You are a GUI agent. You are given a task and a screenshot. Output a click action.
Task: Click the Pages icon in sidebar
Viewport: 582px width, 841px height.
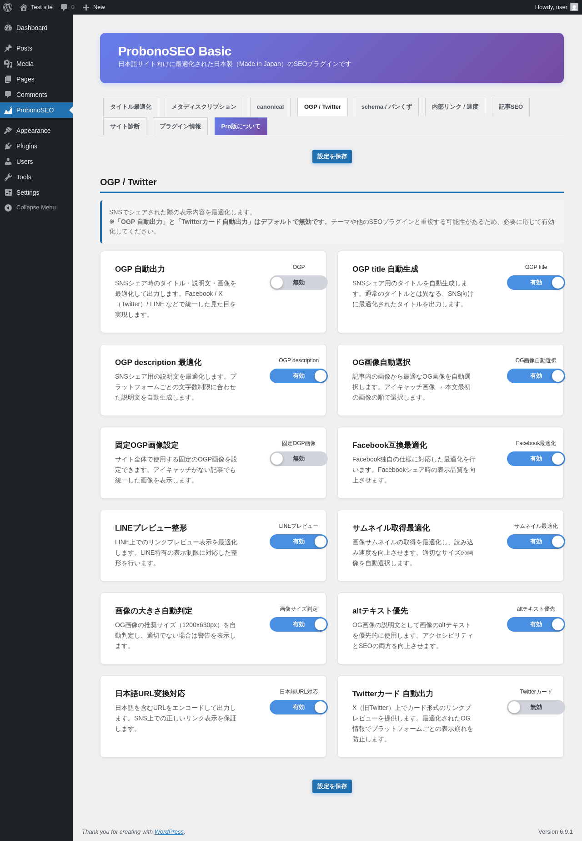(x=8, y=79)
